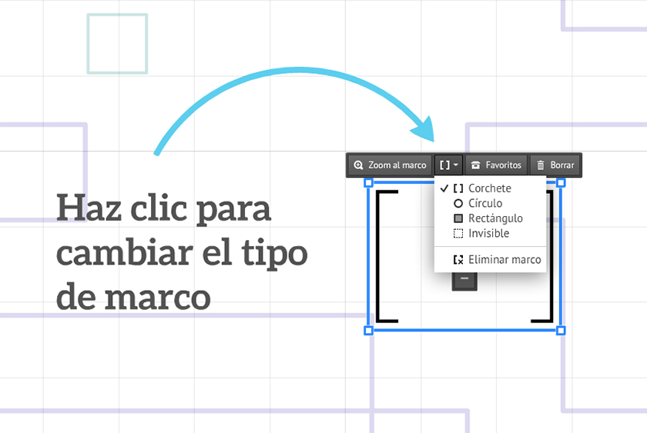Click the left black bracket of the frame
Image resolution: width=647 pixels, height=433 pixels.
tap(378, 254)
